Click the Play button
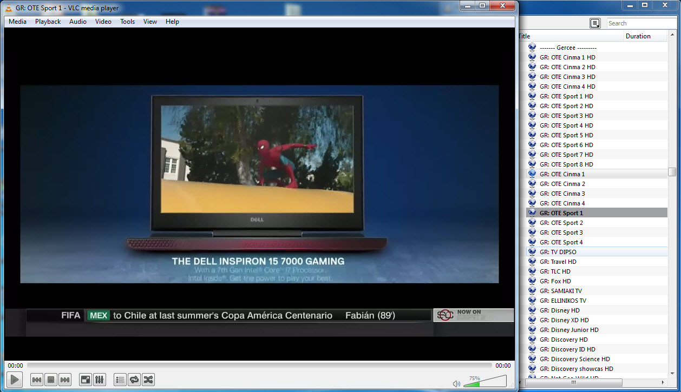Viewport: 681px width, 392px height. tap(15, 380)
